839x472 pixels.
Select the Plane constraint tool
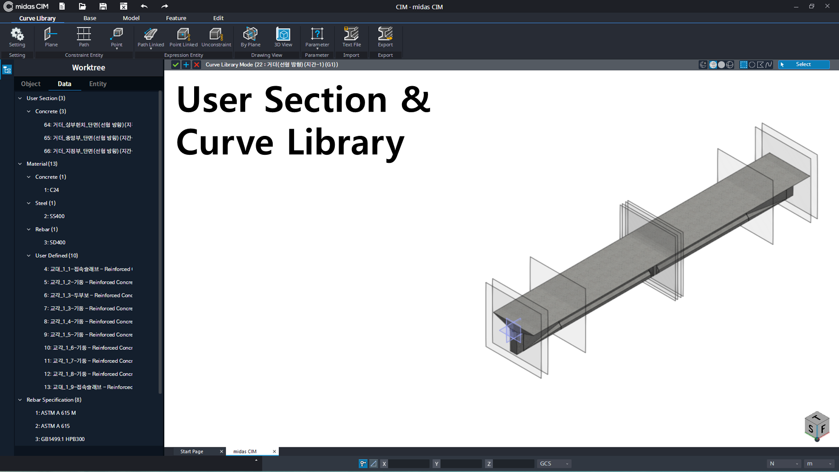51,37
